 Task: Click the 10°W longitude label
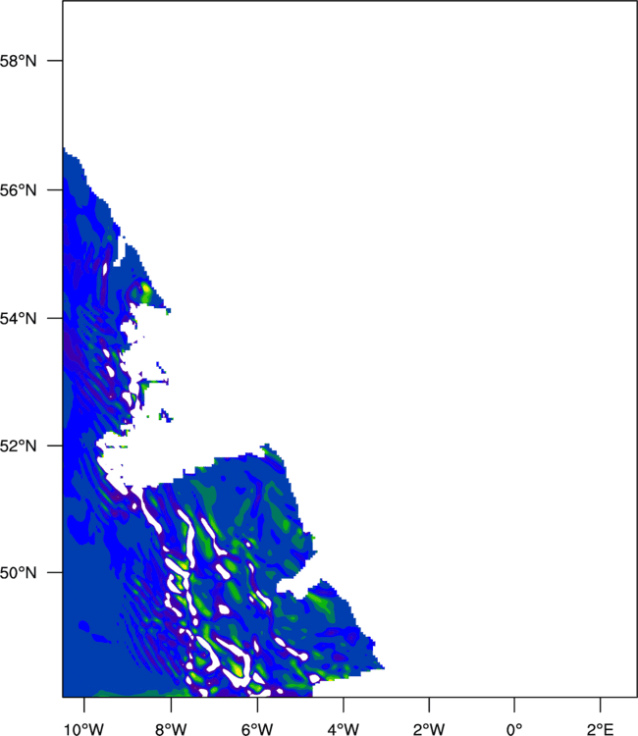click(x=84, y=729)
